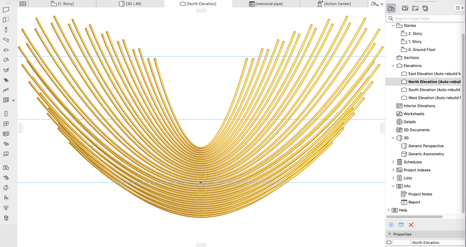
Task: Click the blue New Viewpoint plus icon
Action: pyautogui.click(x=391, y=225)
